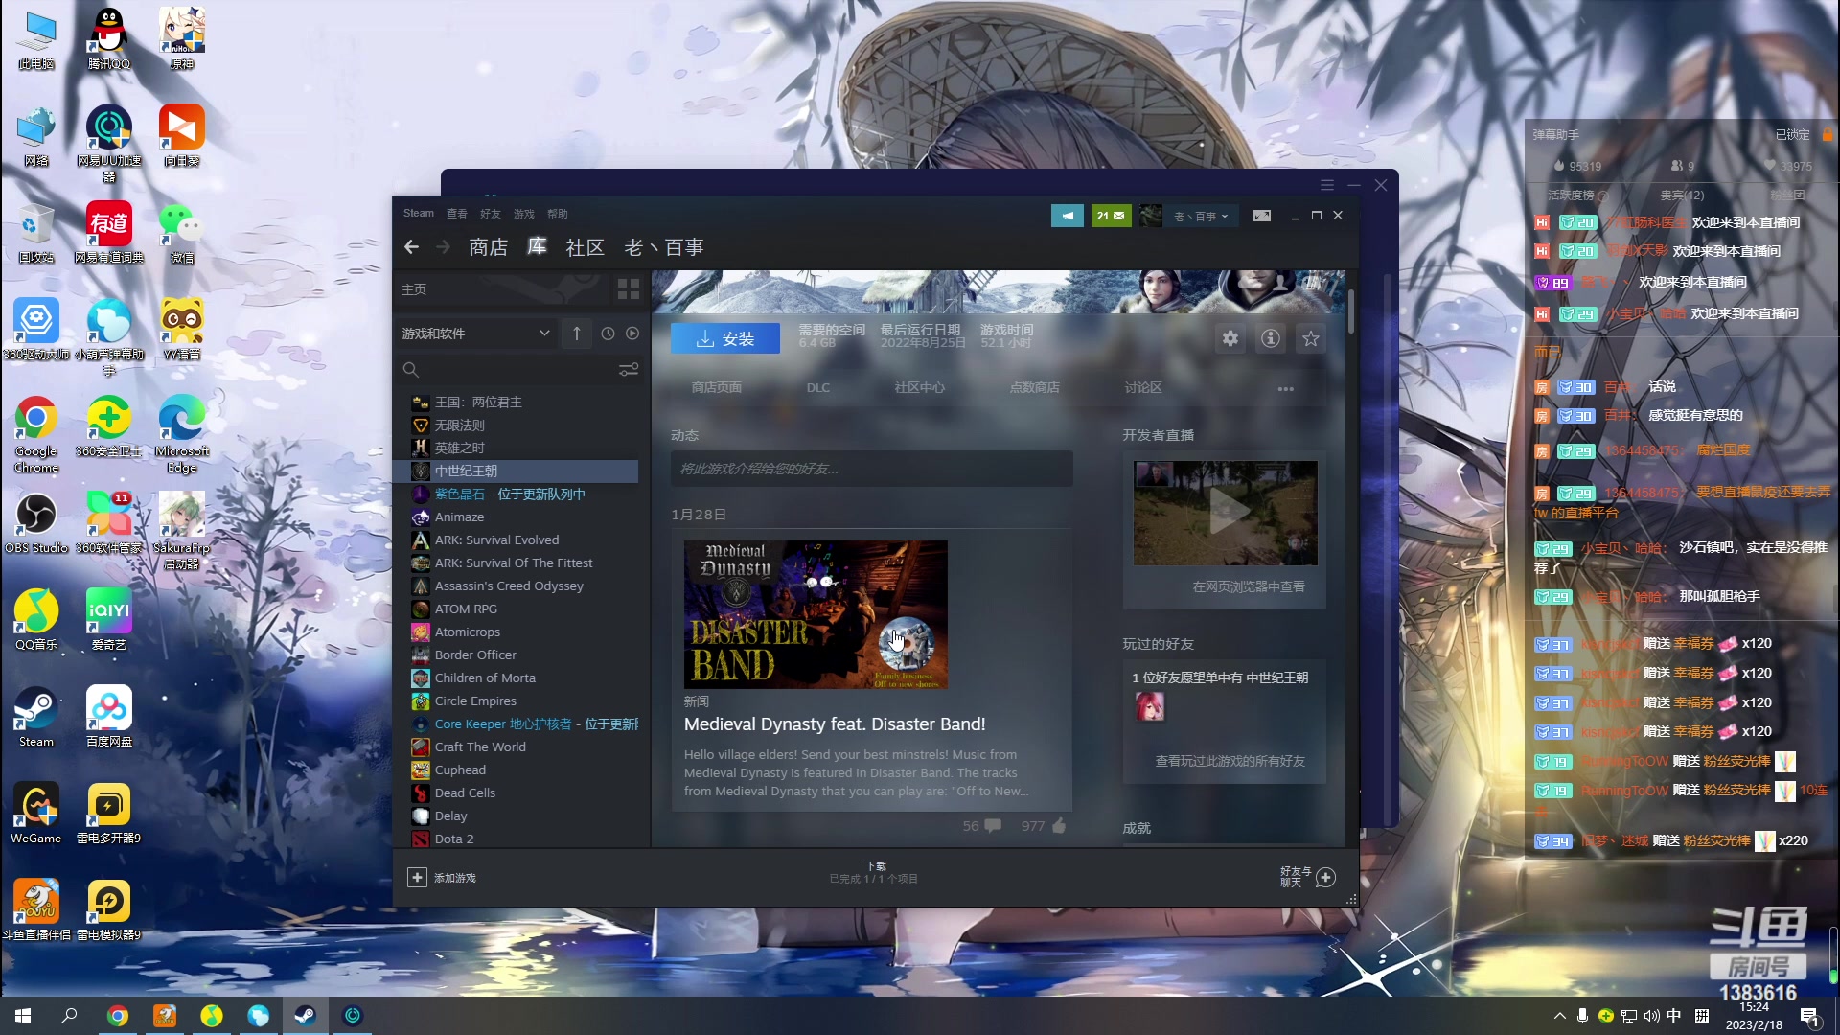Viewport: 1840px width, 1035px height.
Task: Show hidden system tray icons chevron
Action: [x=1559, y=1016]
